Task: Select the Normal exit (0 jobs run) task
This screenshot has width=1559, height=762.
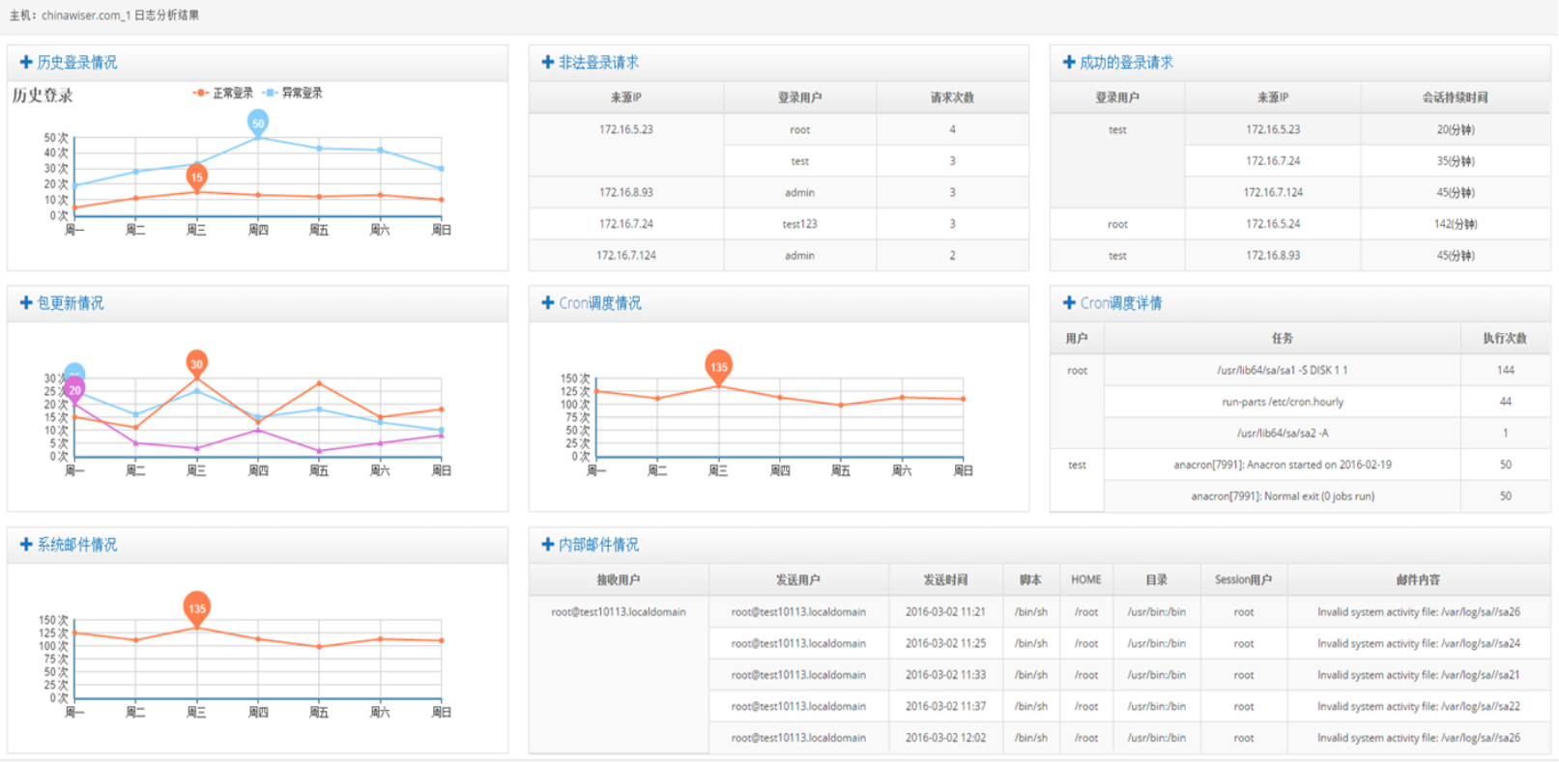Action: pyautogui.click(x=1283, y=496)
